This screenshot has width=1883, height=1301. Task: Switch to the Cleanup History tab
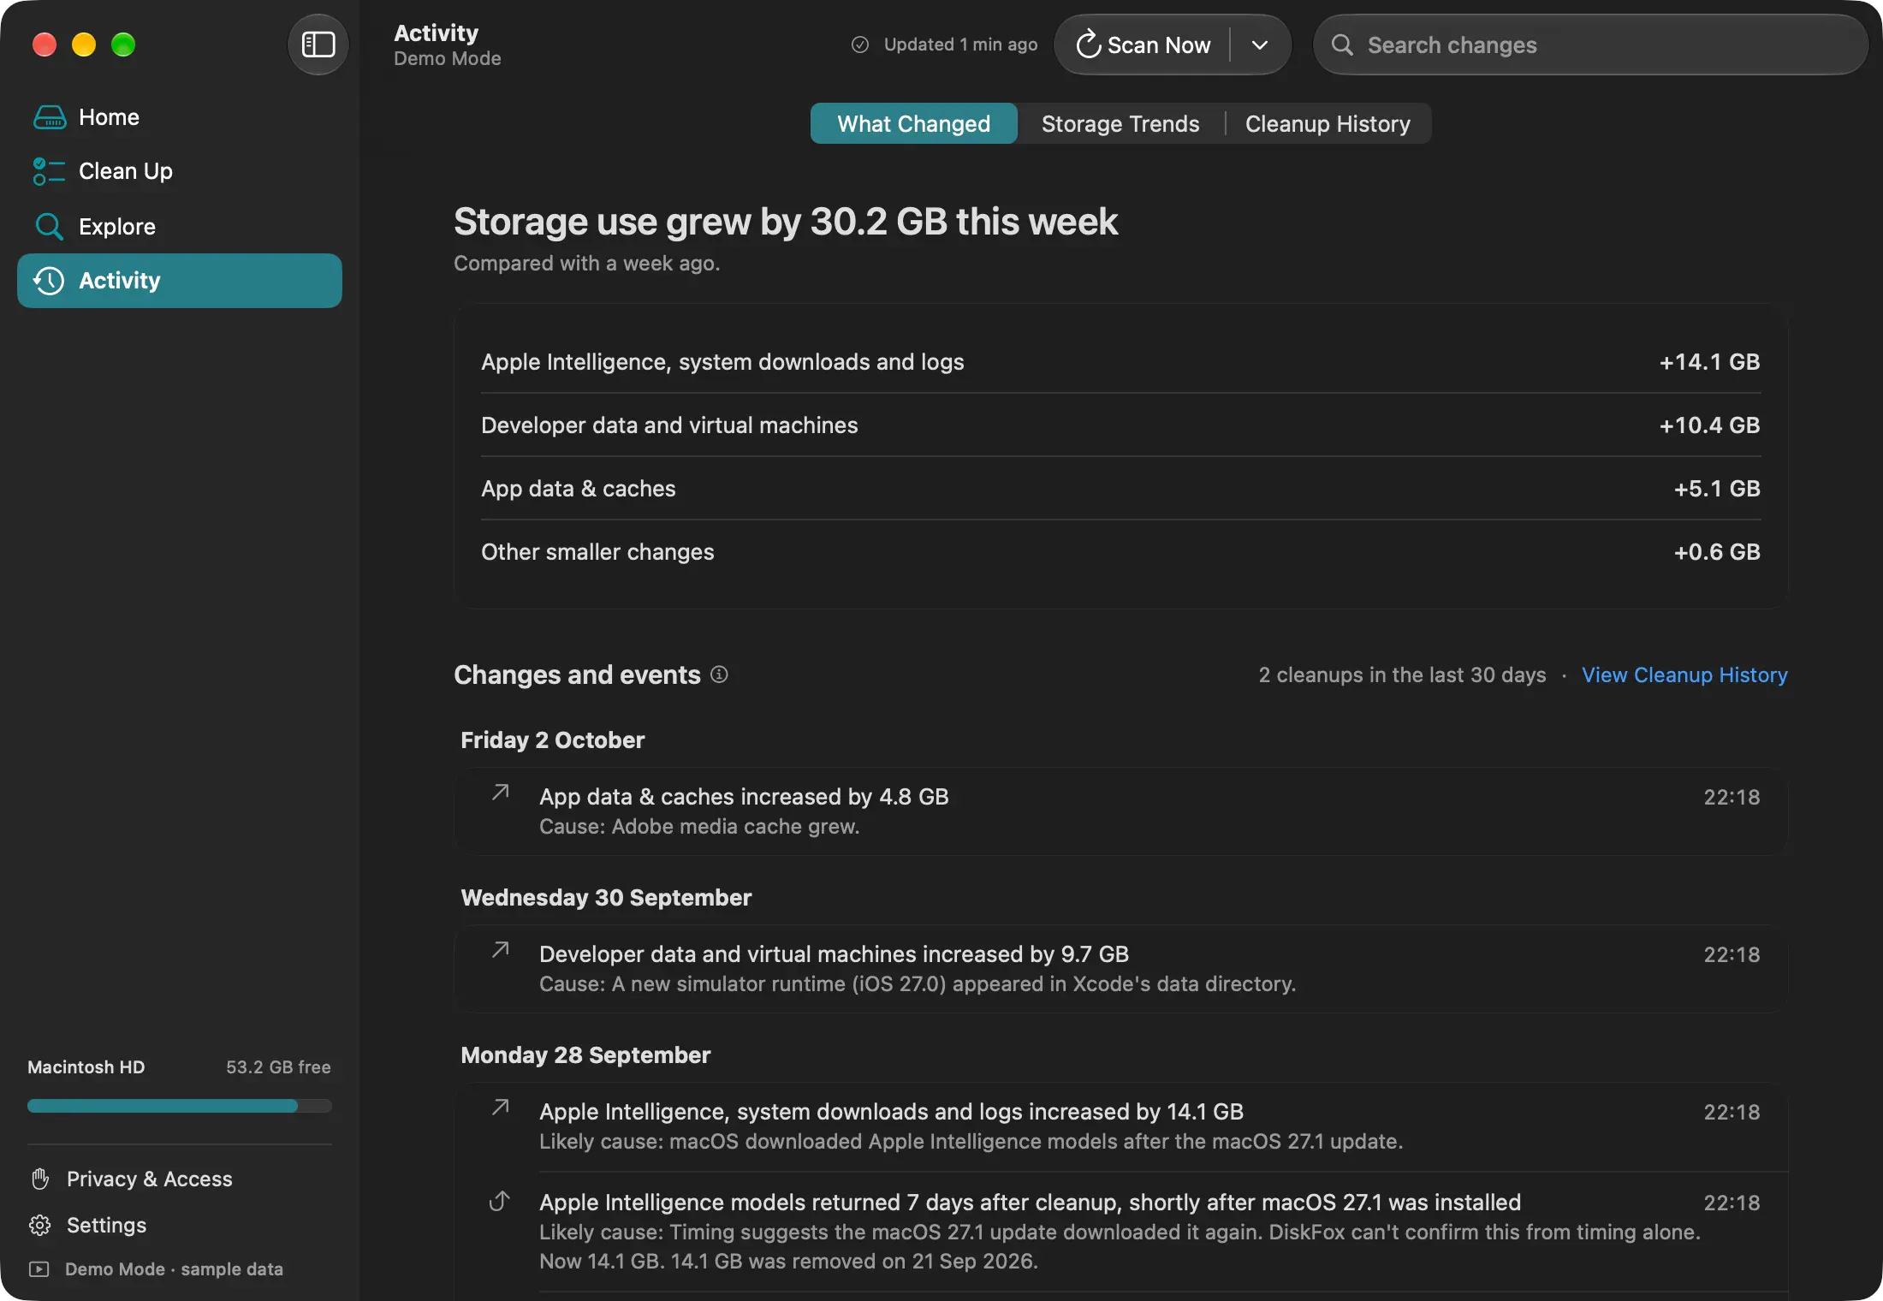coord(1328,124)
